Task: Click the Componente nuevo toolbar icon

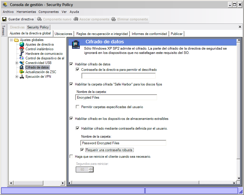Action: tap(39, 19)
